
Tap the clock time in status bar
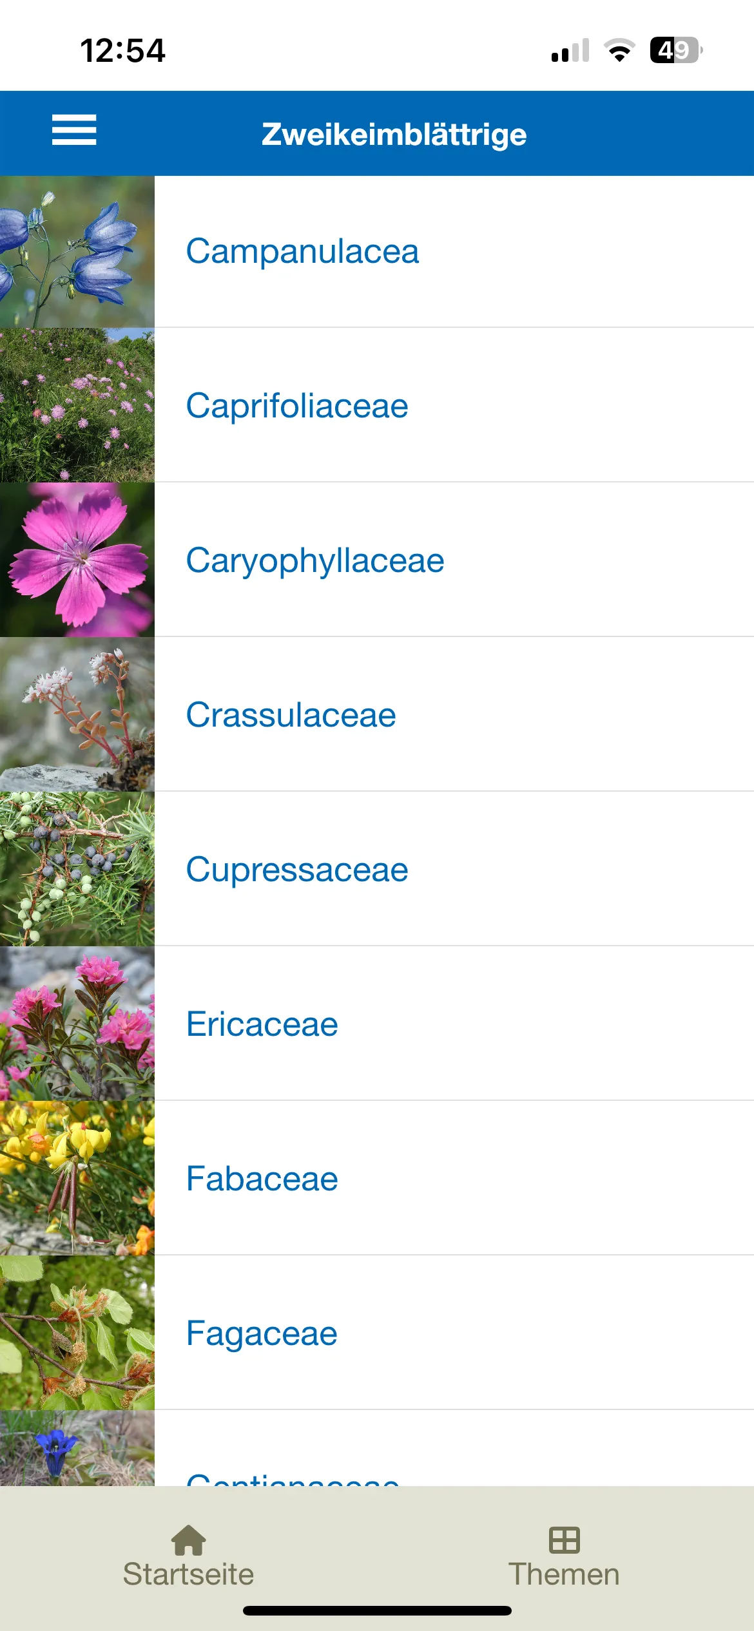point(122,50)
